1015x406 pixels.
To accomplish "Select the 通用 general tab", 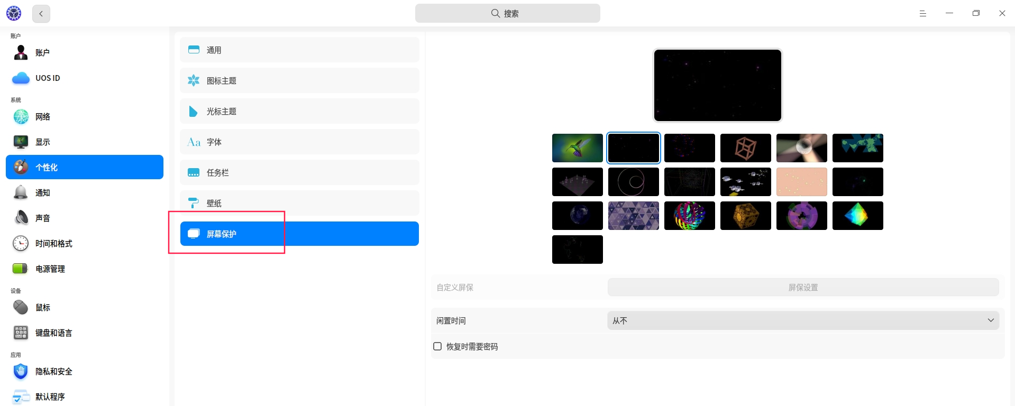I will pyautogui.click(x=299, y=50).
